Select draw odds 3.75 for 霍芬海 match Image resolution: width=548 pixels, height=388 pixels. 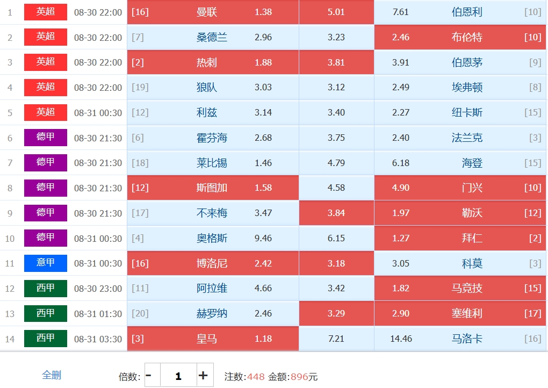point(336,138)
